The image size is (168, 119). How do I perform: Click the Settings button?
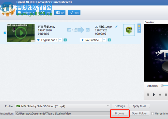120,106
